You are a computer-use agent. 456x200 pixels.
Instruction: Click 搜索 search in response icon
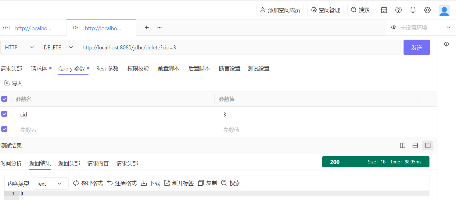coord(224,183)
